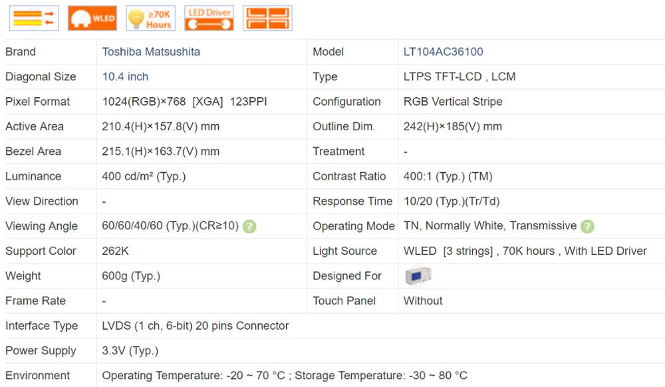Click the Model row label
Screen dimensions: 665x387
tap(329, 52)
